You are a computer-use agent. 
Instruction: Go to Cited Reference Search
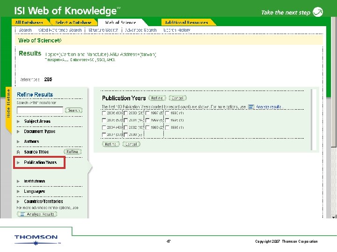coord(60,30)
